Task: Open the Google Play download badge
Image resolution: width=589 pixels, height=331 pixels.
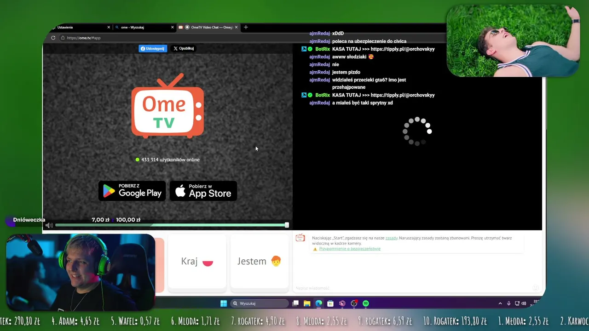Action: click(133, 191)
